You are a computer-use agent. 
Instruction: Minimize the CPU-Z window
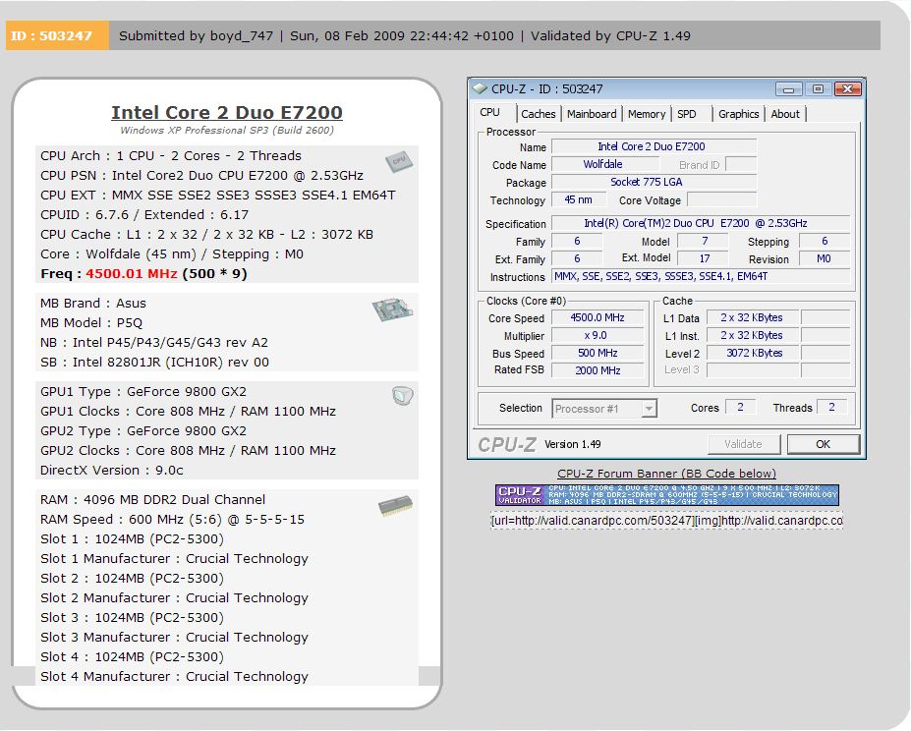coord(788,88)
